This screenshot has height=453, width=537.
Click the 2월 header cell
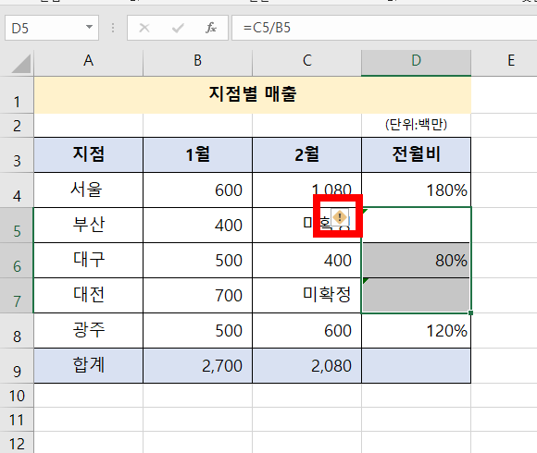coord(306,155)
